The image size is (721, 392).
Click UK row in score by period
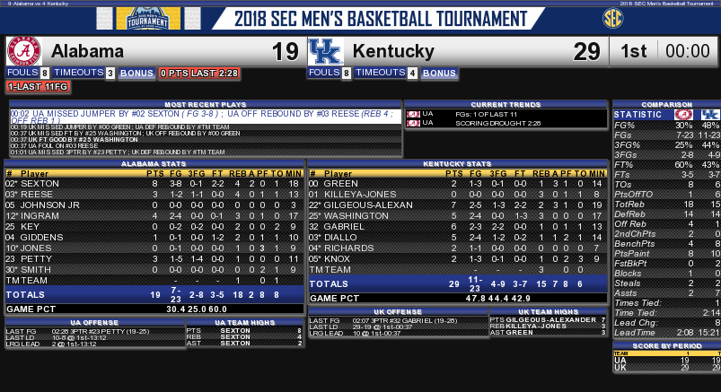667,367
